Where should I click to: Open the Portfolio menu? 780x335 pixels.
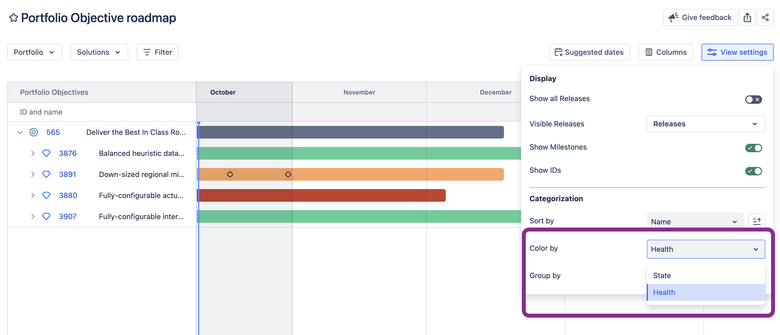point(34,52)
